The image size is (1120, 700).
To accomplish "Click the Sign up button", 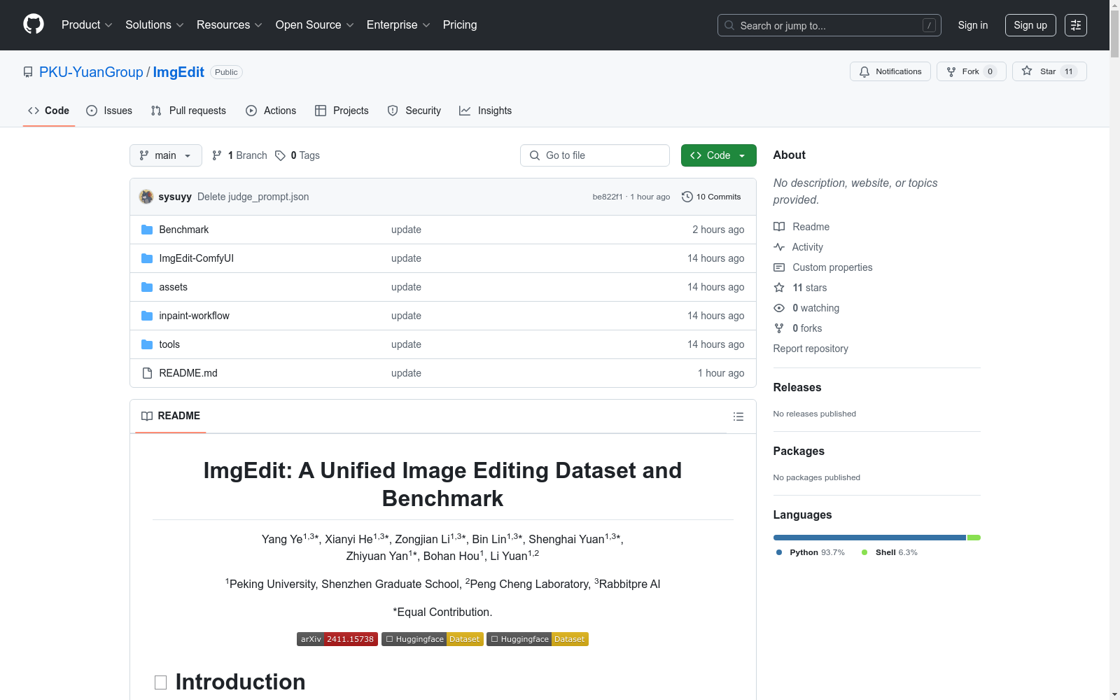I will tap(1030, 25).
